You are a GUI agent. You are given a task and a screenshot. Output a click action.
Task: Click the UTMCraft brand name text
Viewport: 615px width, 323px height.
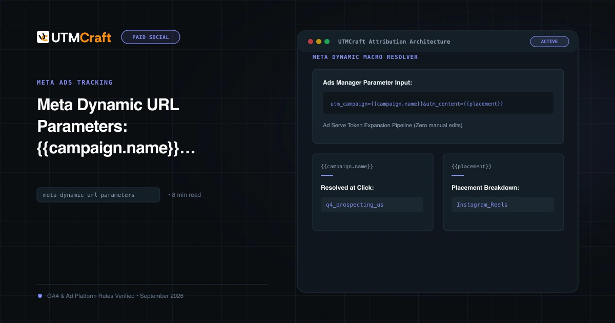(81, 37)
